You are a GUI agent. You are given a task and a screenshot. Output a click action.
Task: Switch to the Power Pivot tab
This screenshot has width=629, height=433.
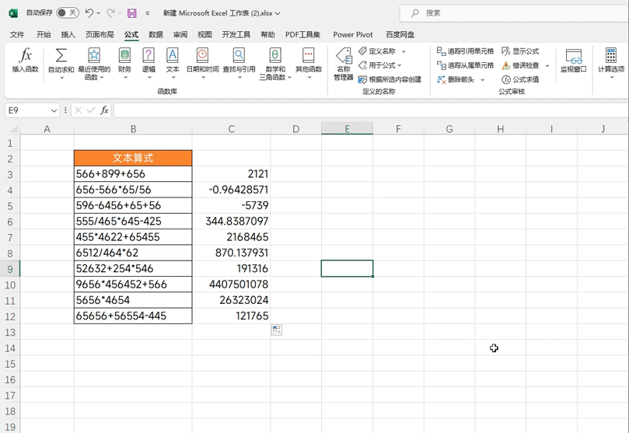coord(353,35)
